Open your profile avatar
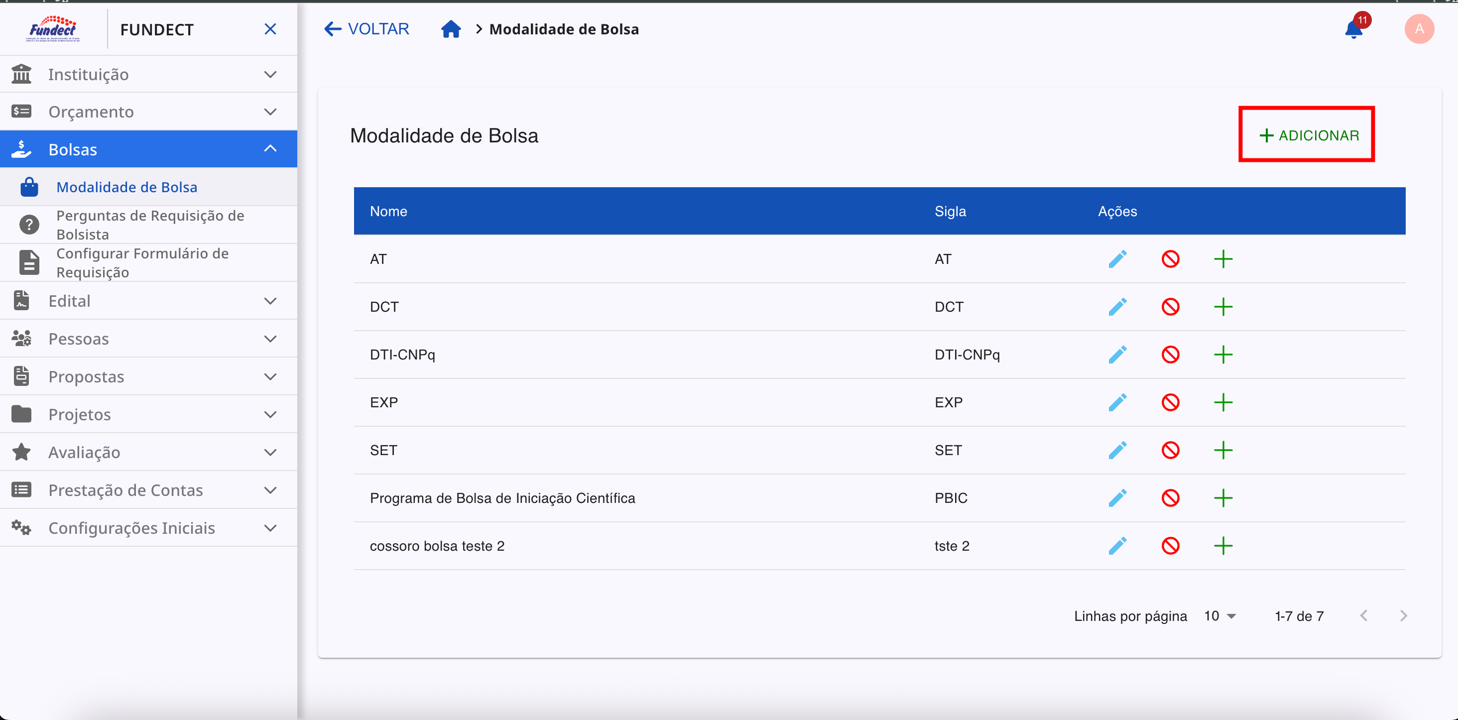1458x720 pixels. pyautogui.click(x=1420, y=29)
